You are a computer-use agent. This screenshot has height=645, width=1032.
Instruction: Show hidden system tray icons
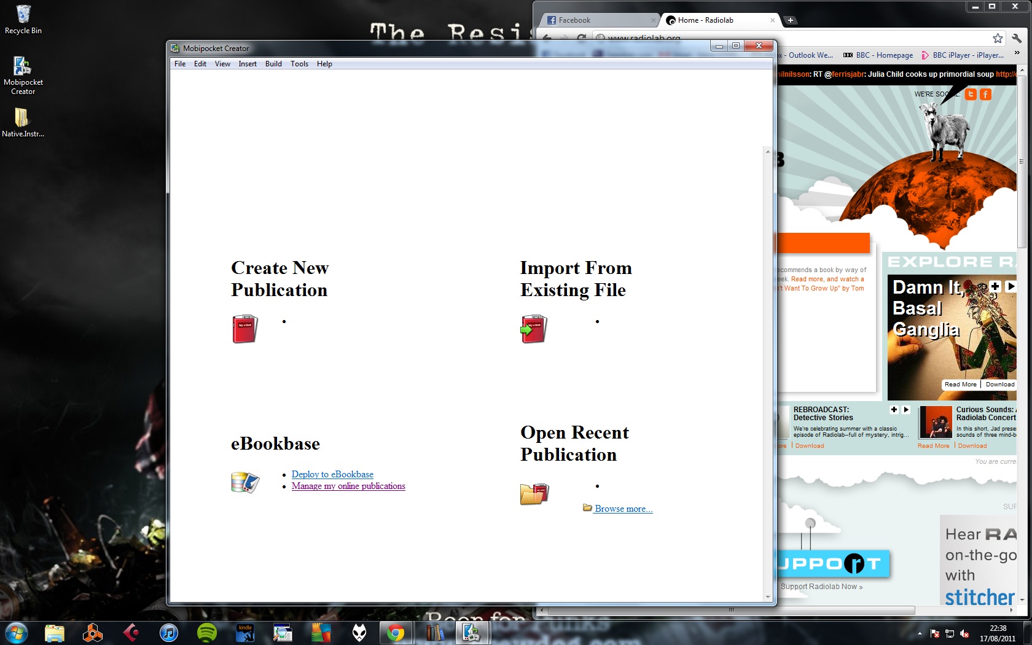920,633
